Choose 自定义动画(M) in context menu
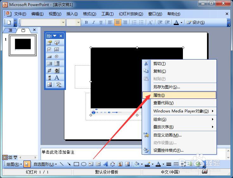 point(179,135)
